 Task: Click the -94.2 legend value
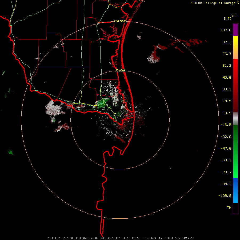click(226, 184)
